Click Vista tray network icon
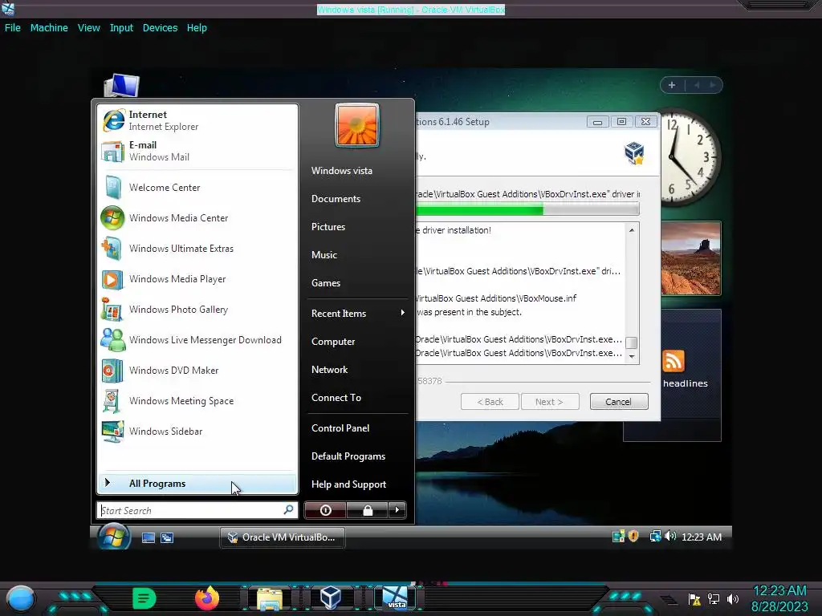Screen dimensions: 822x616 point(655,536)
